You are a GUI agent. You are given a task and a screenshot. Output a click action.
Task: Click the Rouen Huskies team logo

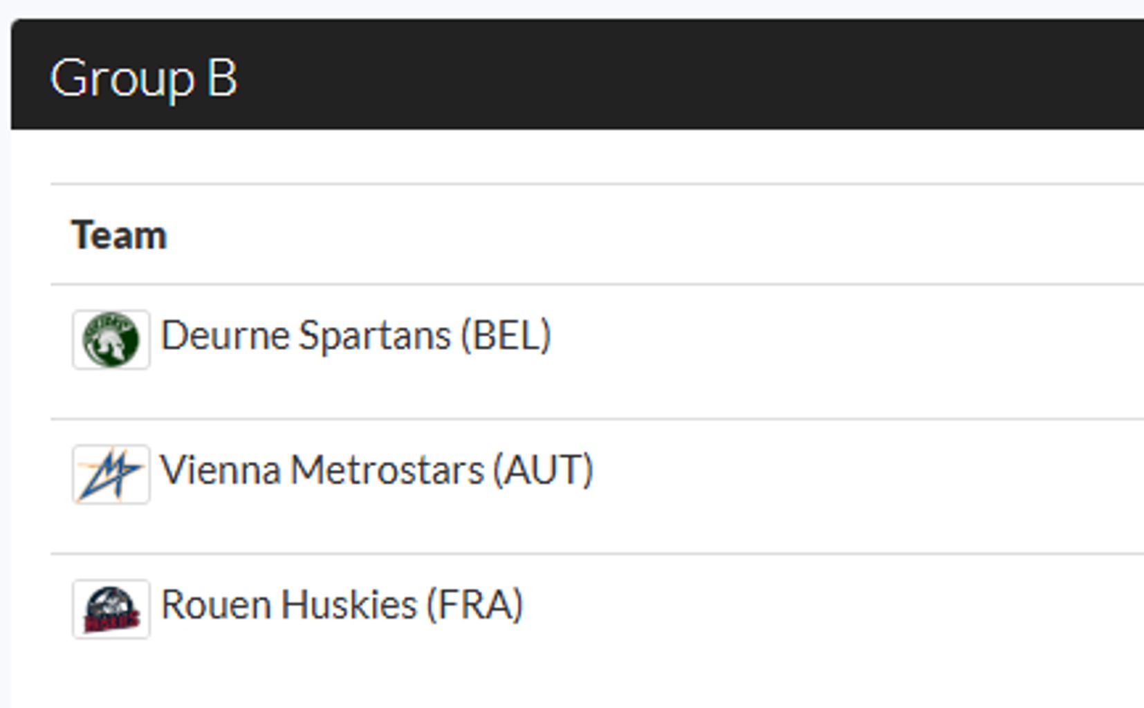[x=111, y=609]
